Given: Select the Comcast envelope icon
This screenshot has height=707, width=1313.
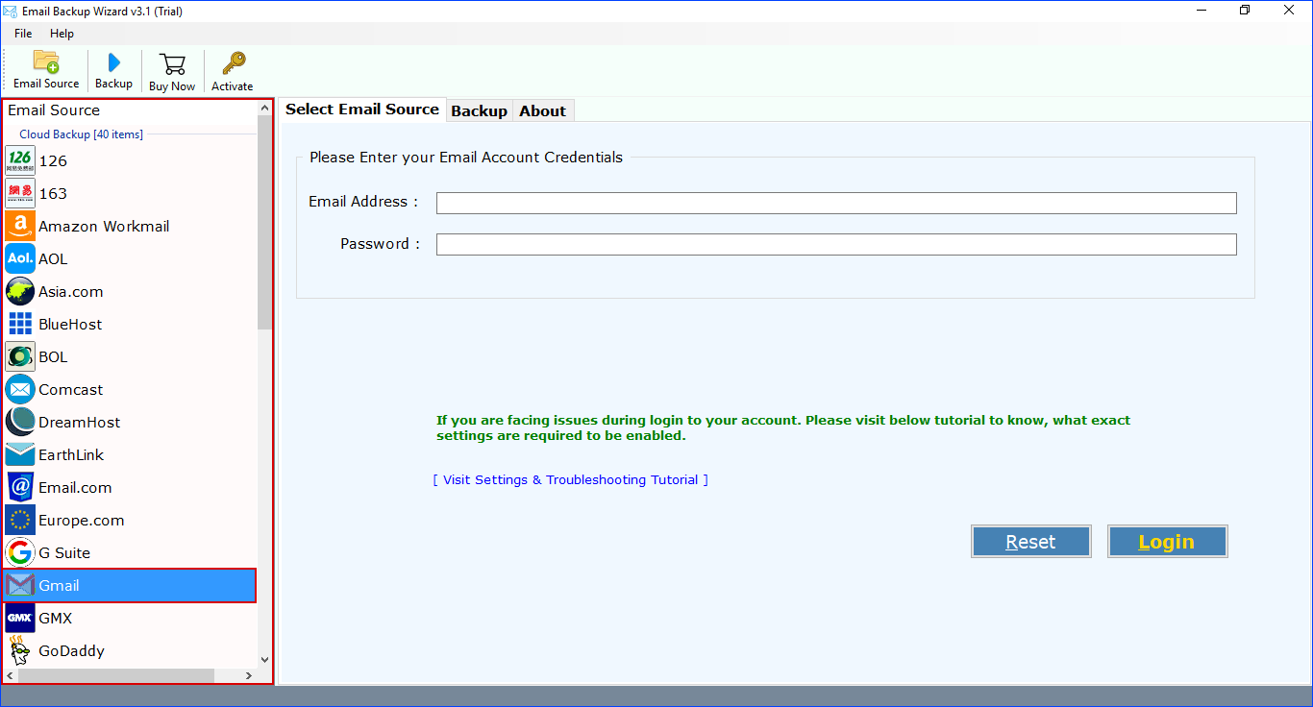Looking at the screenshot, I should click(20, 389).
